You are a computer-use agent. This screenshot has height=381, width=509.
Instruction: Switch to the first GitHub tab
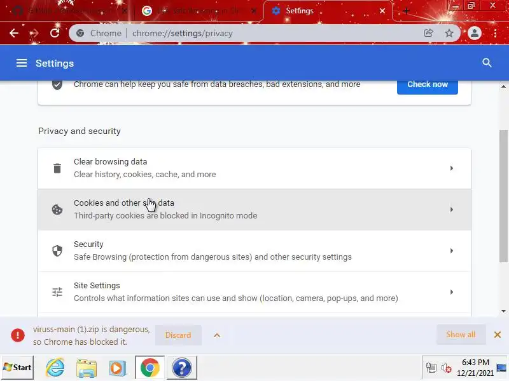pyautogui.click(x=68, y=11)
